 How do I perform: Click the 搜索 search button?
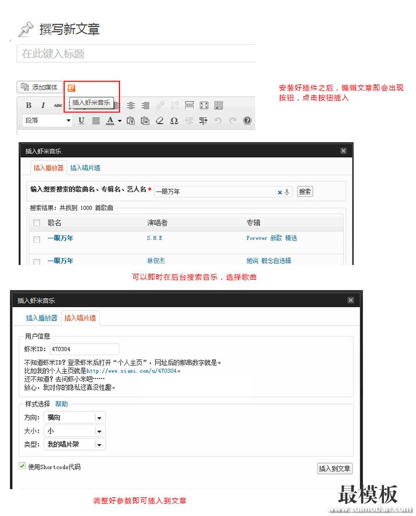tap(305, 192)
